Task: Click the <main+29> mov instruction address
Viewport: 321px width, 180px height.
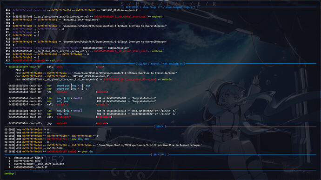Action: point(25,101)
